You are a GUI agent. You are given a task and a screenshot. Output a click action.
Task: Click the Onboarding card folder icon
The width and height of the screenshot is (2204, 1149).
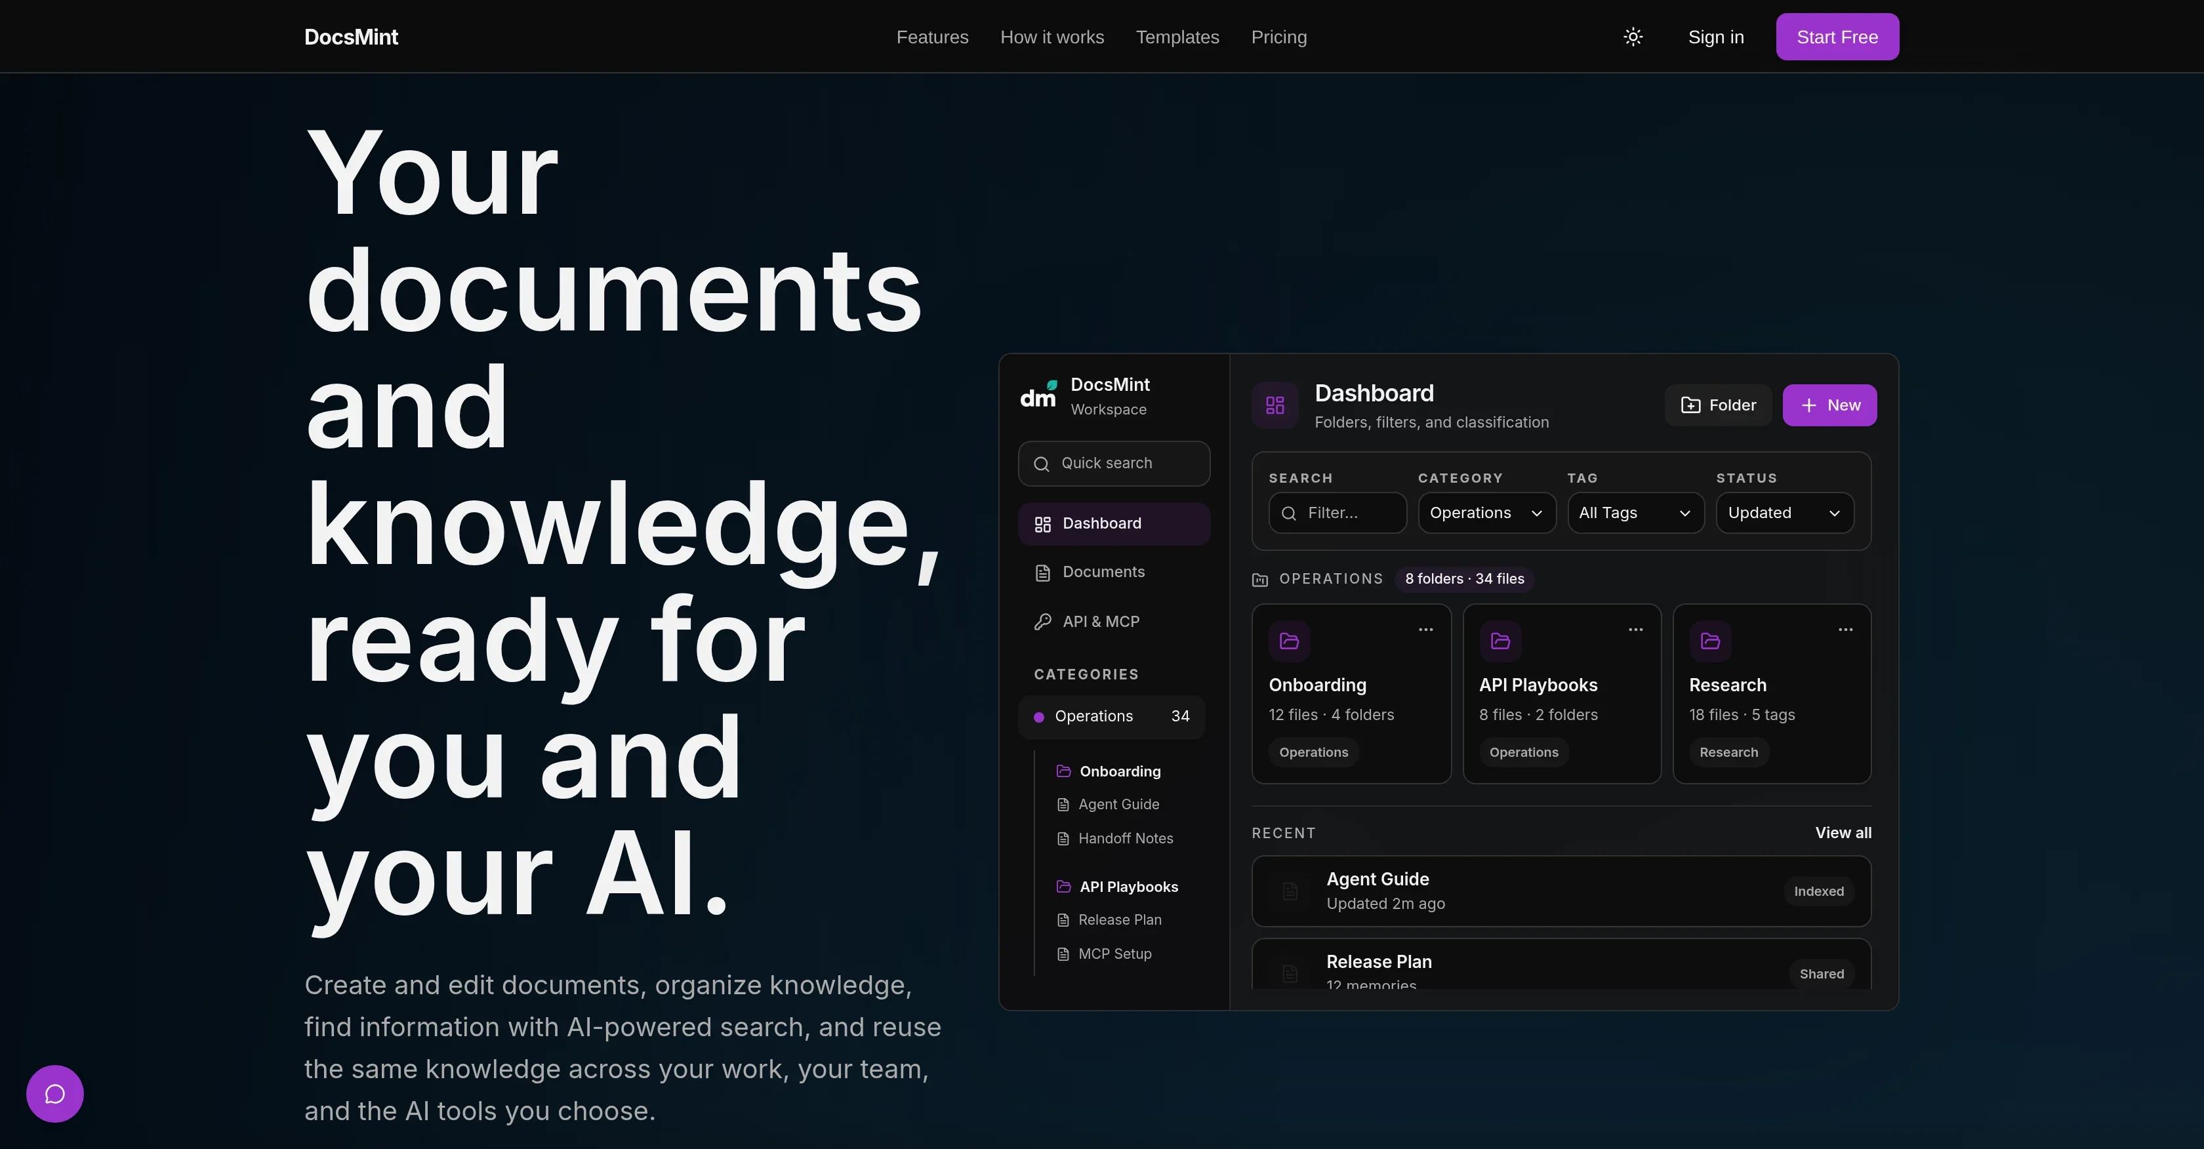coord(1290,641)
